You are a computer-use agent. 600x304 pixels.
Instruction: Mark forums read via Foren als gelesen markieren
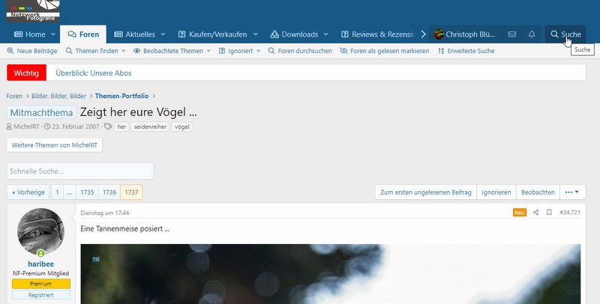coord(385,51)
